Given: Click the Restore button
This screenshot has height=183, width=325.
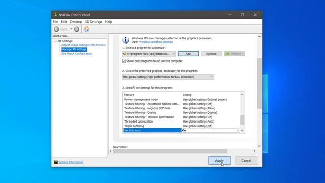Looking at the screenshot, I should 235,54.
